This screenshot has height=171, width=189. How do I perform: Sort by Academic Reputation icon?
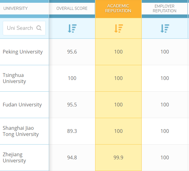pos(118,28)
